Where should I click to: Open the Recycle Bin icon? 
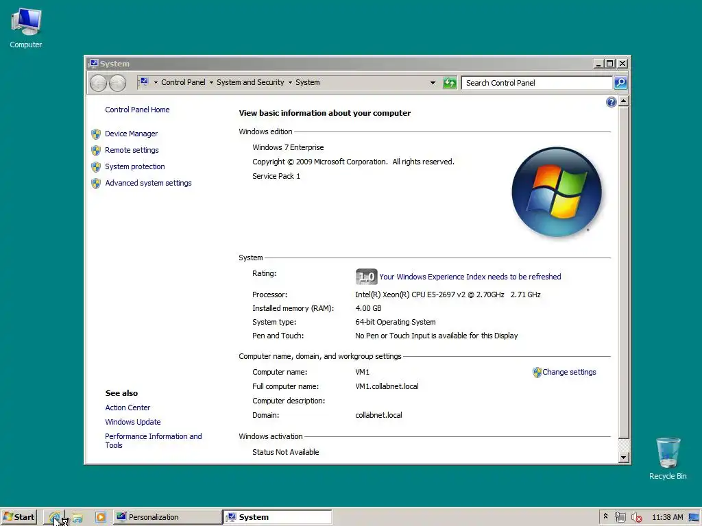pyautogui.click(x=668, y=458)
